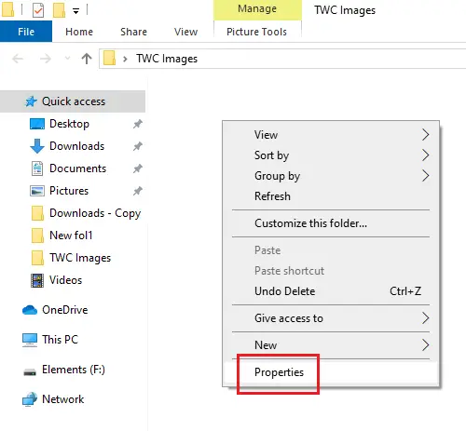Open the Picture Tools ribbon tab
Image resolution: width=466 pixels, height=431 pixels.
point(256,32)
